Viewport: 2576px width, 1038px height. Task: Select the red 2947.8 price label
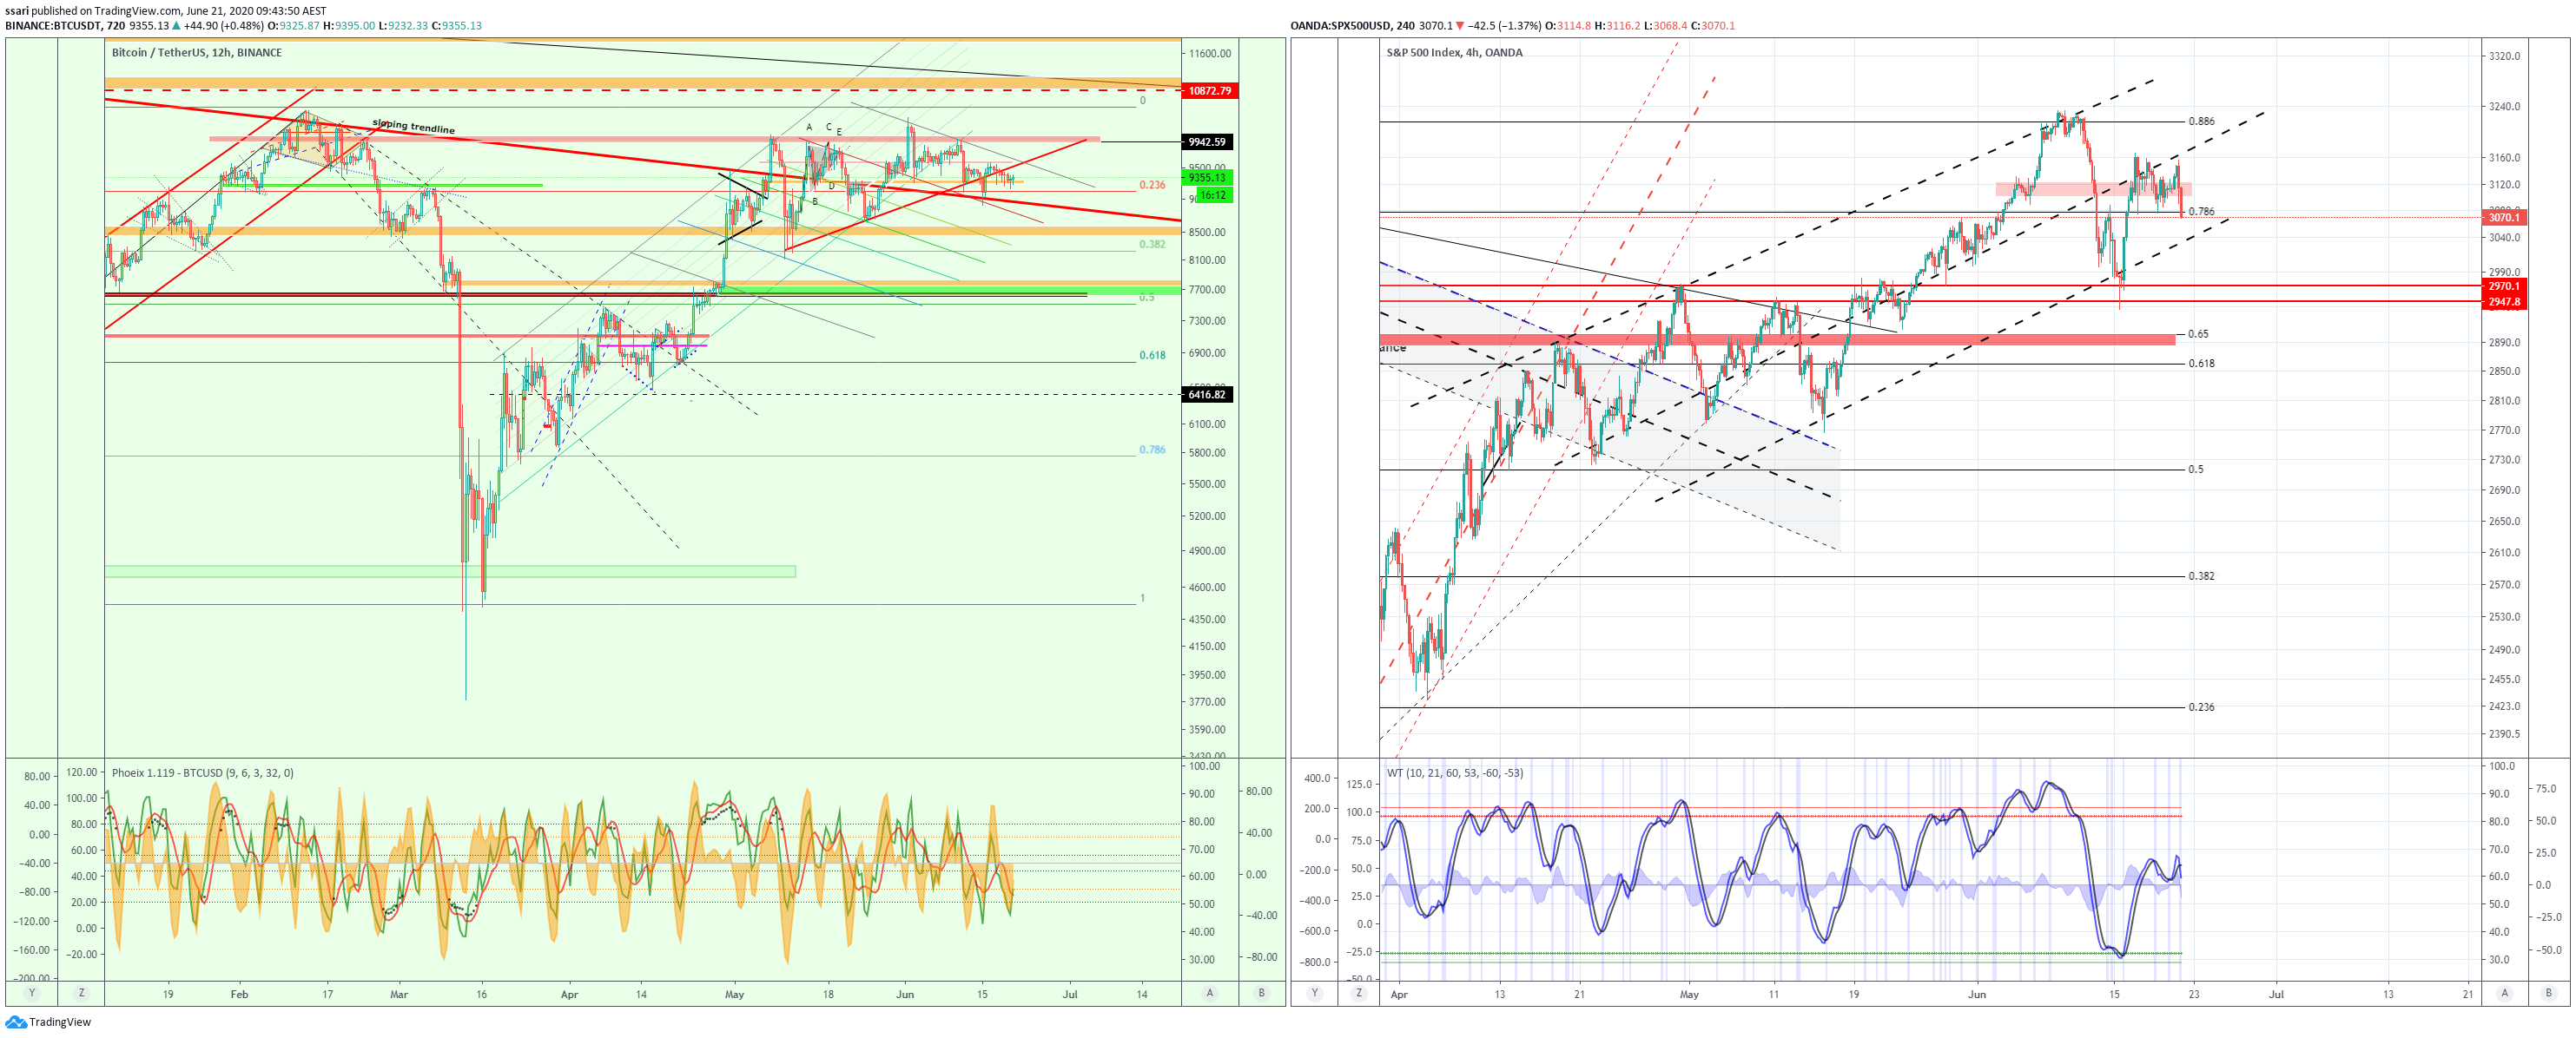click(2504, 302)
